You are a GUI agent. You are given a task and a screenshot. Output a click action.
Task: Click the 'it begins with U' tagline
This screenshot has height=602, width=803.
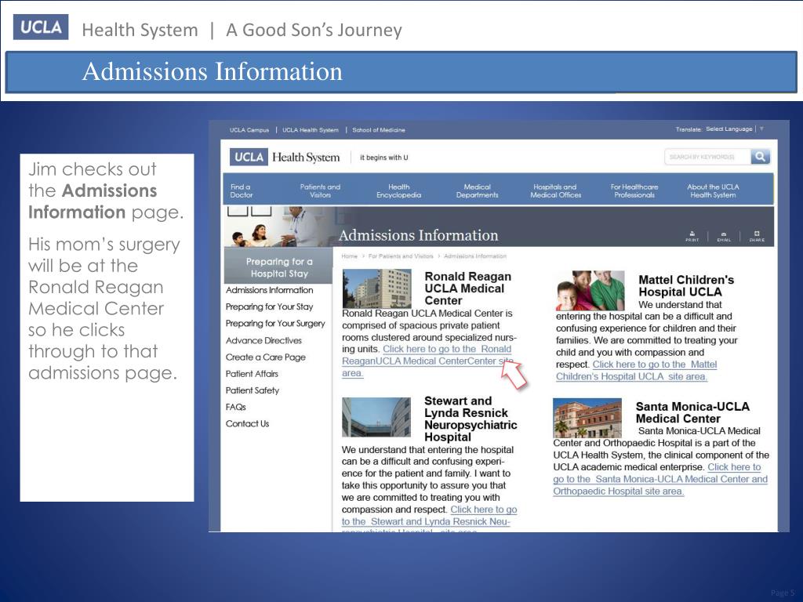pos(383,158)
